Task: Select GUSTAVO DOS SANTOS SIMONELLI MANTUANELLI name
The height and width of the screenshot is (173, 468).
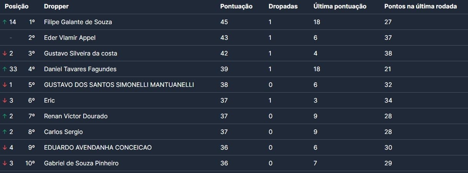Action: tap(119, 85)
